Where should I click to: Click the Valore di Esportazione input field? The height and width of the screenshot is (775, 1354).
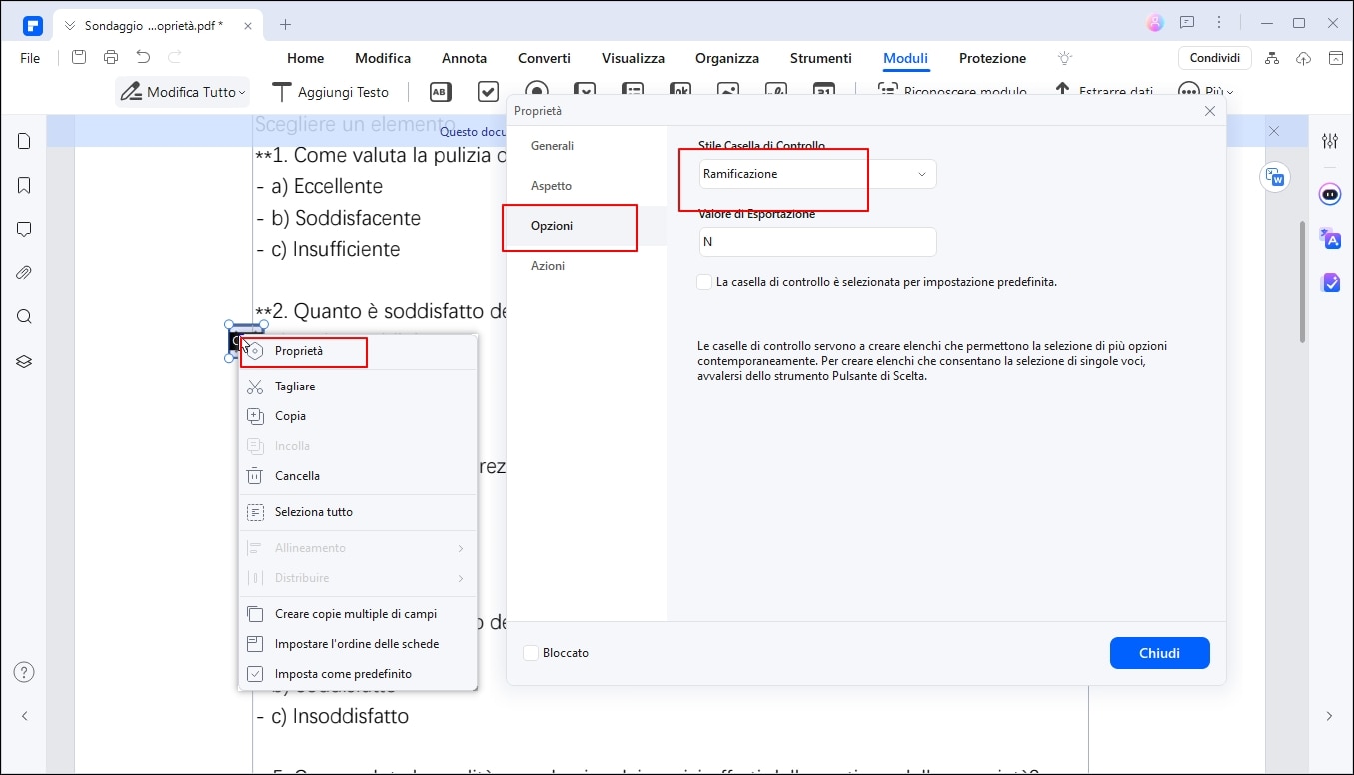click(x=818, y=242)
